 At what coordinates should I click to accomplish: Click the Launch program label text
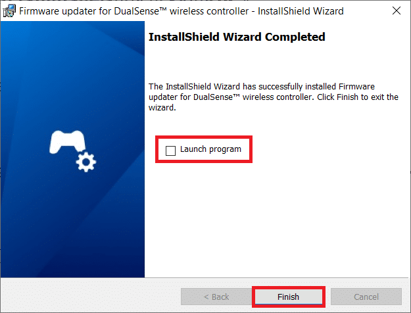click(210, 149)
